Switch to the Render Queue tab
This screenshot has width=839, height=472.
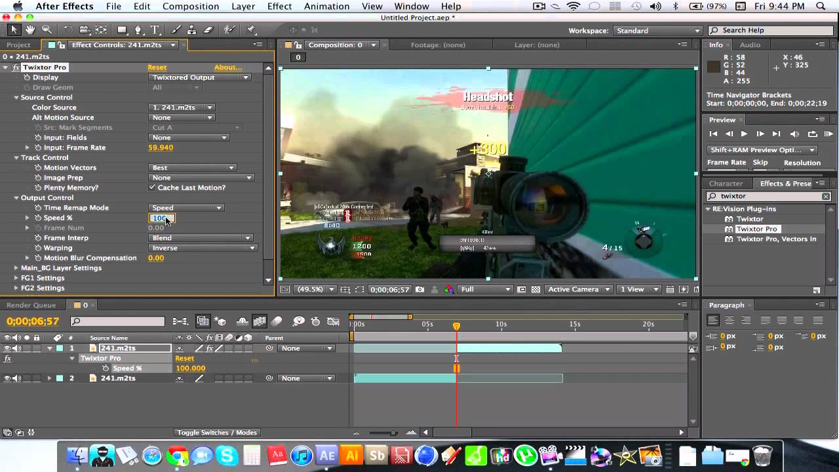(x=31, y=305)
